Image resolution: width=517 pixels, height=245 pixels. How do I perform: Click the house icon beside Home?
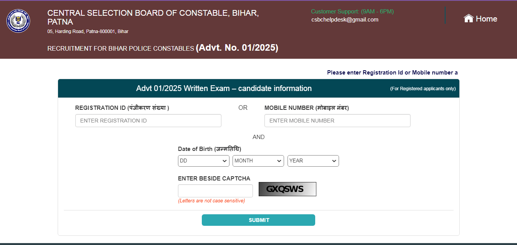[x=468, y=18]
